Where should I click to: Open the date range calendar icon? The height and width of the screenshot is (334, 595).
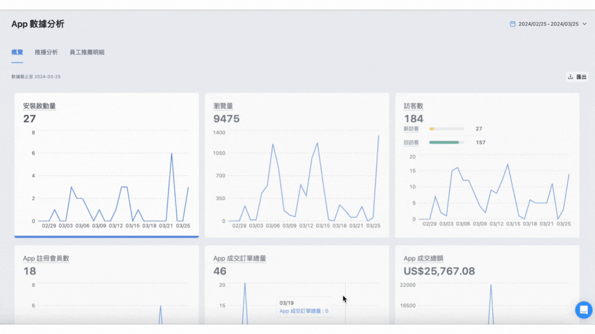pyautogui.click(x=513, y=24)
